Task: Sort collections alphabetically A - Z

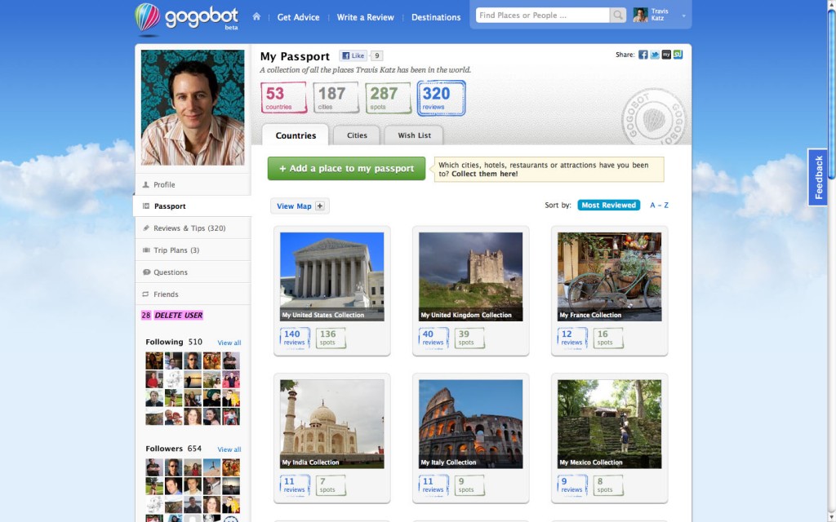Action: click(659, 206)
